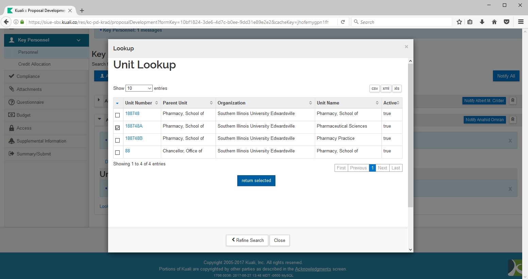The width and height of the screenshot is (528, 279).
Task: Reload the page with refresh icon
Action: [343, 22]
